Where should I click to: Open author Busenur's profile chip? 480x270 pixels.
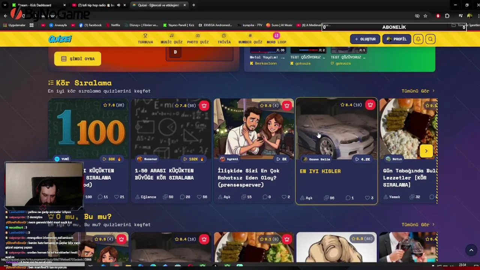147,159
